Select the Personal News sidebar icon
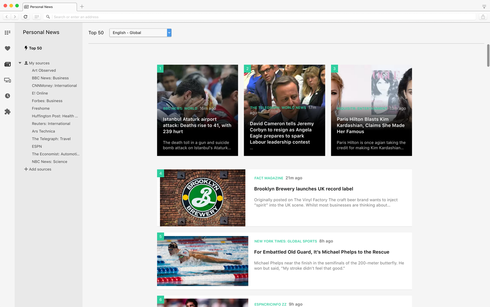Viewport: 490px width, 307px height. [x=7, y=64]
